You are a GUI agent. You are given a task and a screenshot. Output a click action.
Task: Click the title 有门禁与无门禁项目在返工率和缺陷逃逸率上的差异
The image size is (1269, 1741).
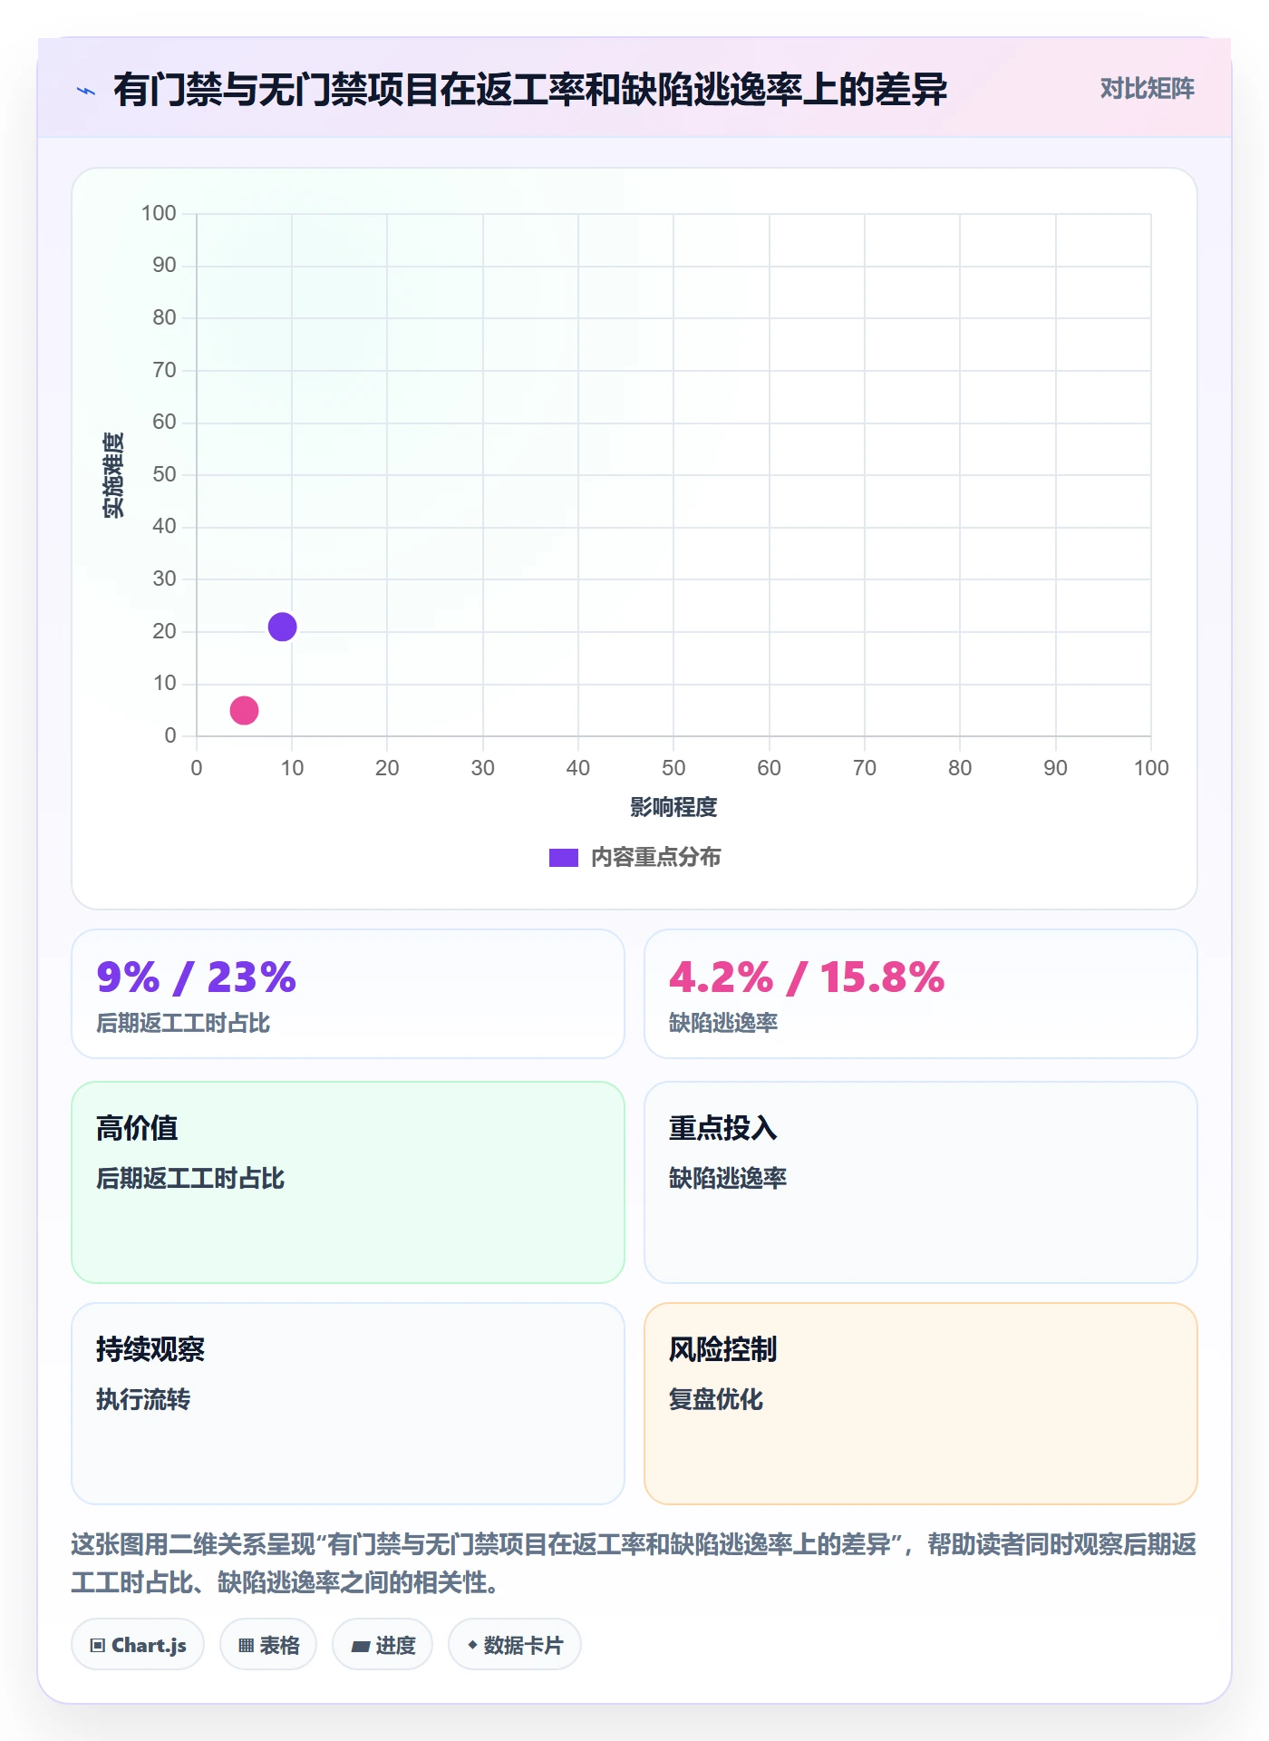click(x=530, y=90)
